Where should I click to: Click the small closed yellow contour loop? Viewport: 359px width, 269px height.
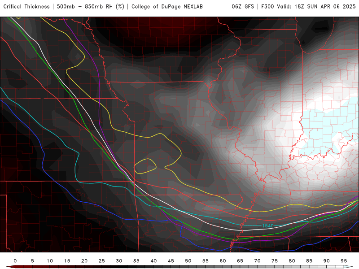(x=145, y=166)
